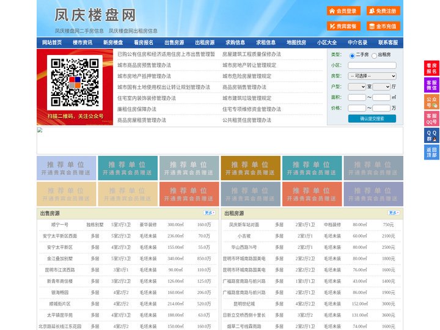The height and width of the screenshot is (330, 440).
Task: Click the blue QQ群 sidebar icon
Action: (431, 136)
